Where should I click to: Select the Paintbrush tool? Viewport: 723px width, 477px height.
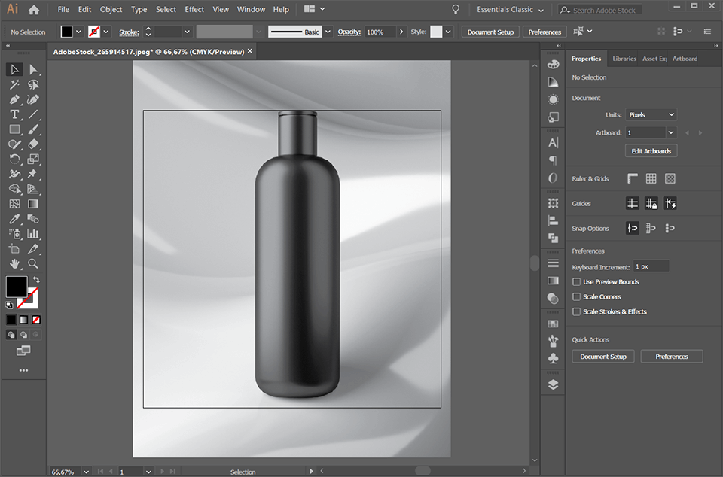[x=33, y=129]
